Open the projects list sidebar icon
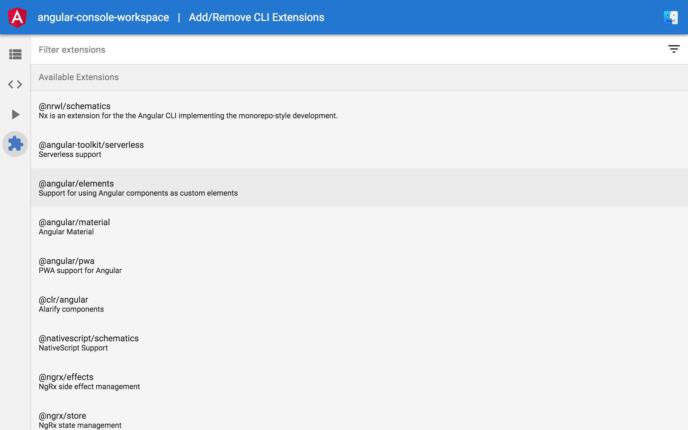This screenshot has height=430, width=688. click(x=15, y=54)
